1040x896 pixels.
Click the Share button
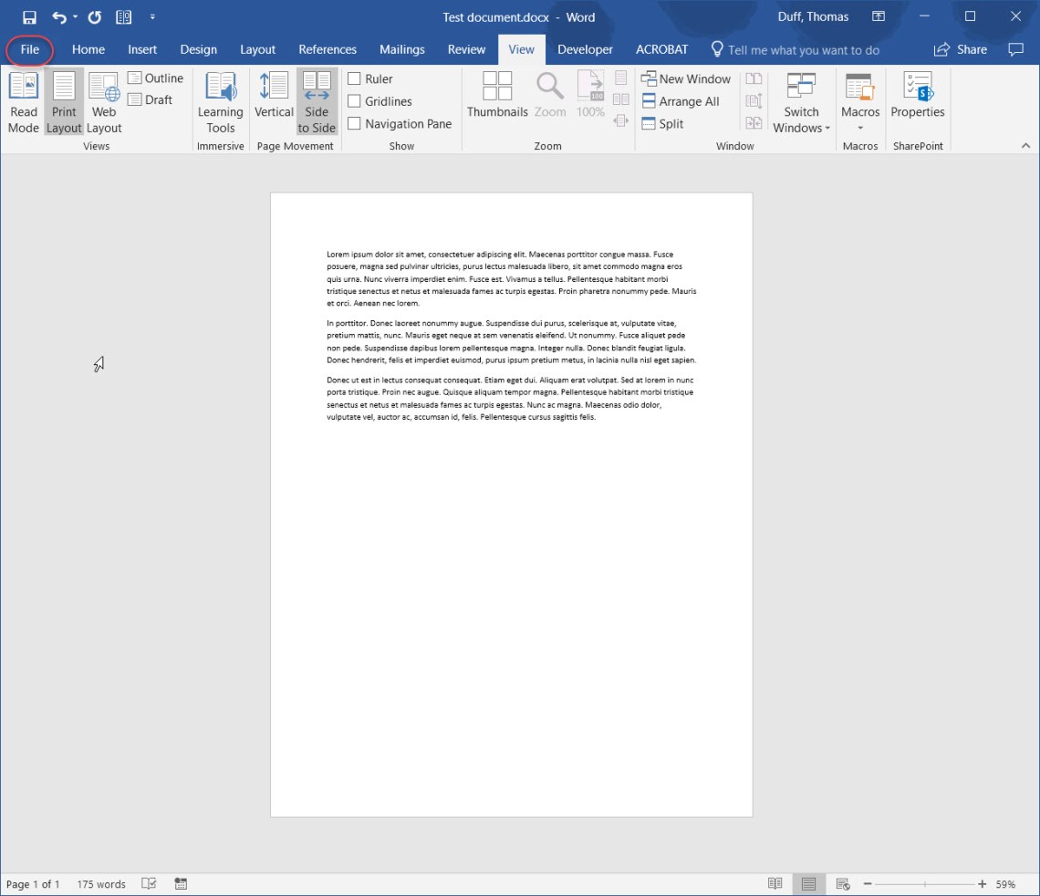[961, 49]
